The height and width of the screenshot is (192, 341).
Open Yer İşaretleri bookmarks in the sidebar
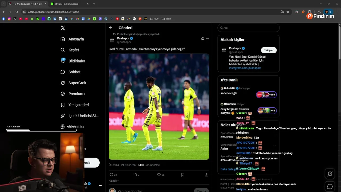click(x=75, y=105)
